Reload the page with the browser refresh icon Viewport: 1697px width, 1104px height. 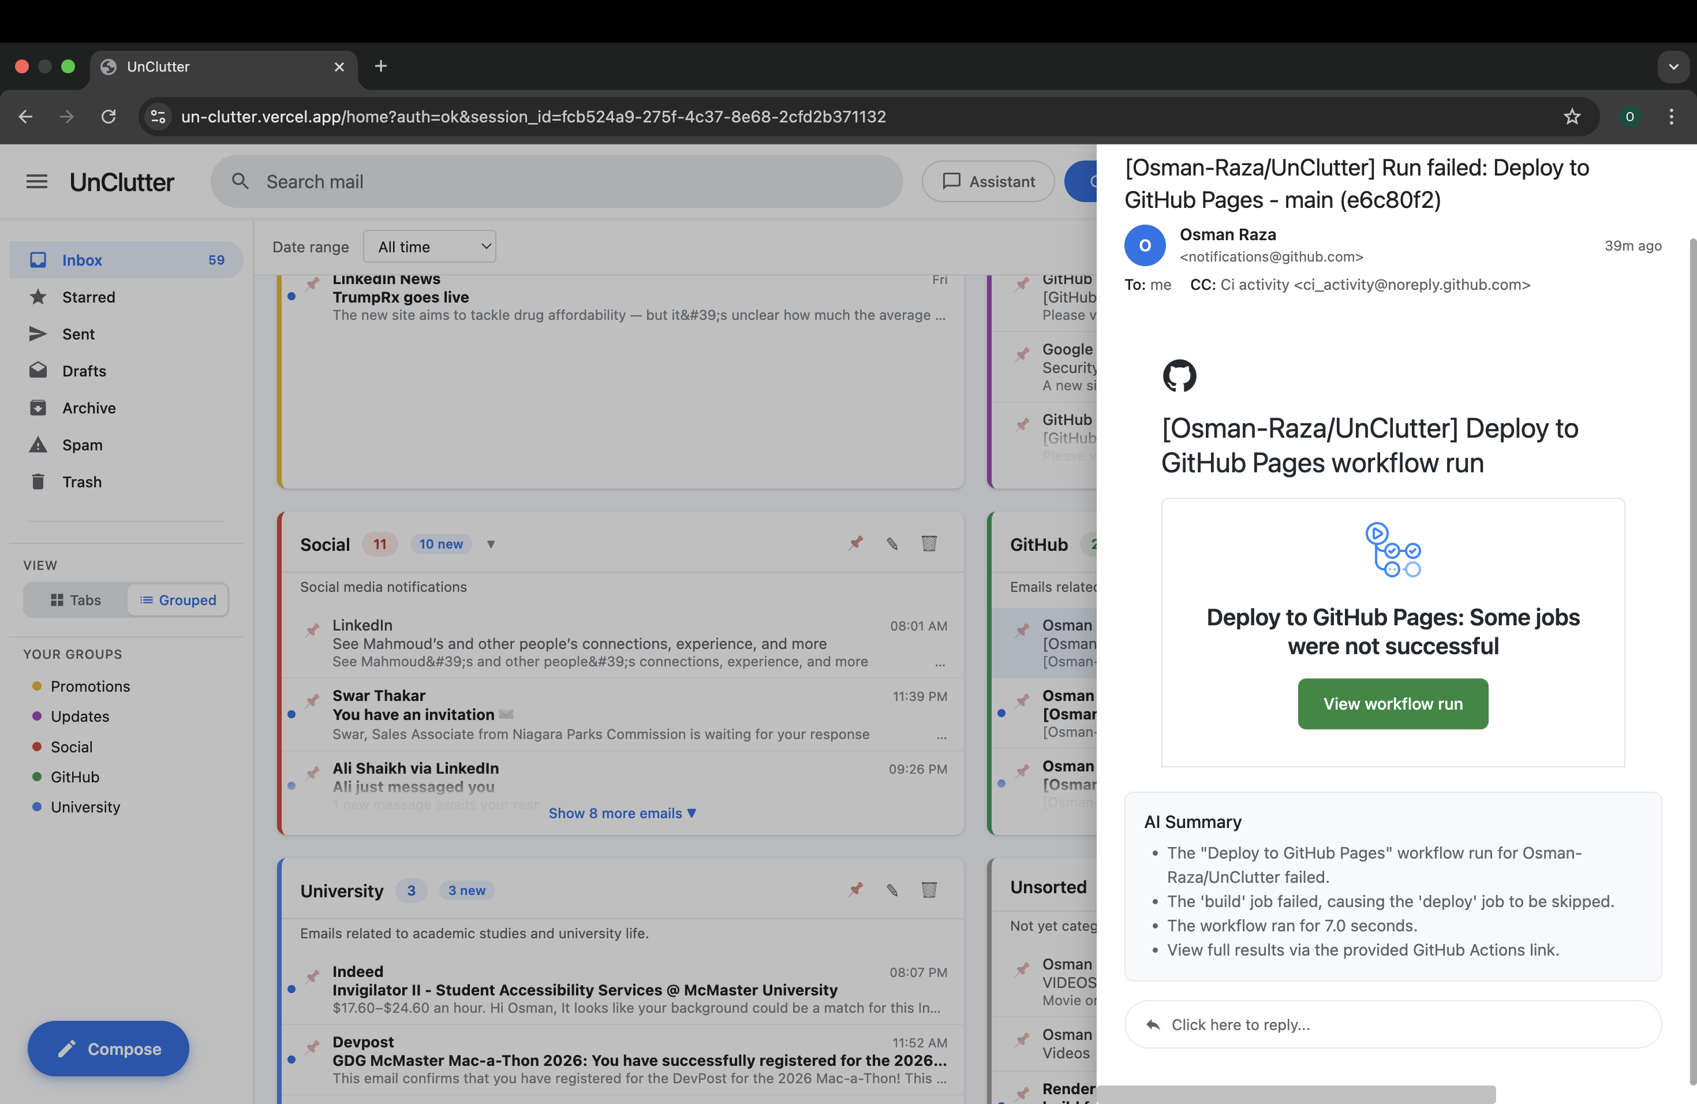click(x=109, y=116)
